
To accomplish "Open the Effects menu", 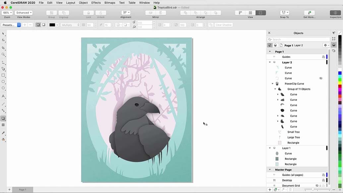I will (96, 3).
